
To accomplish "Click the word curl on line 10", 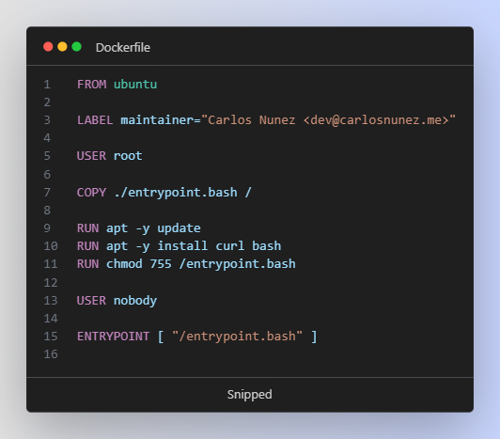I will pyautogui.click(x=230, y=246).
